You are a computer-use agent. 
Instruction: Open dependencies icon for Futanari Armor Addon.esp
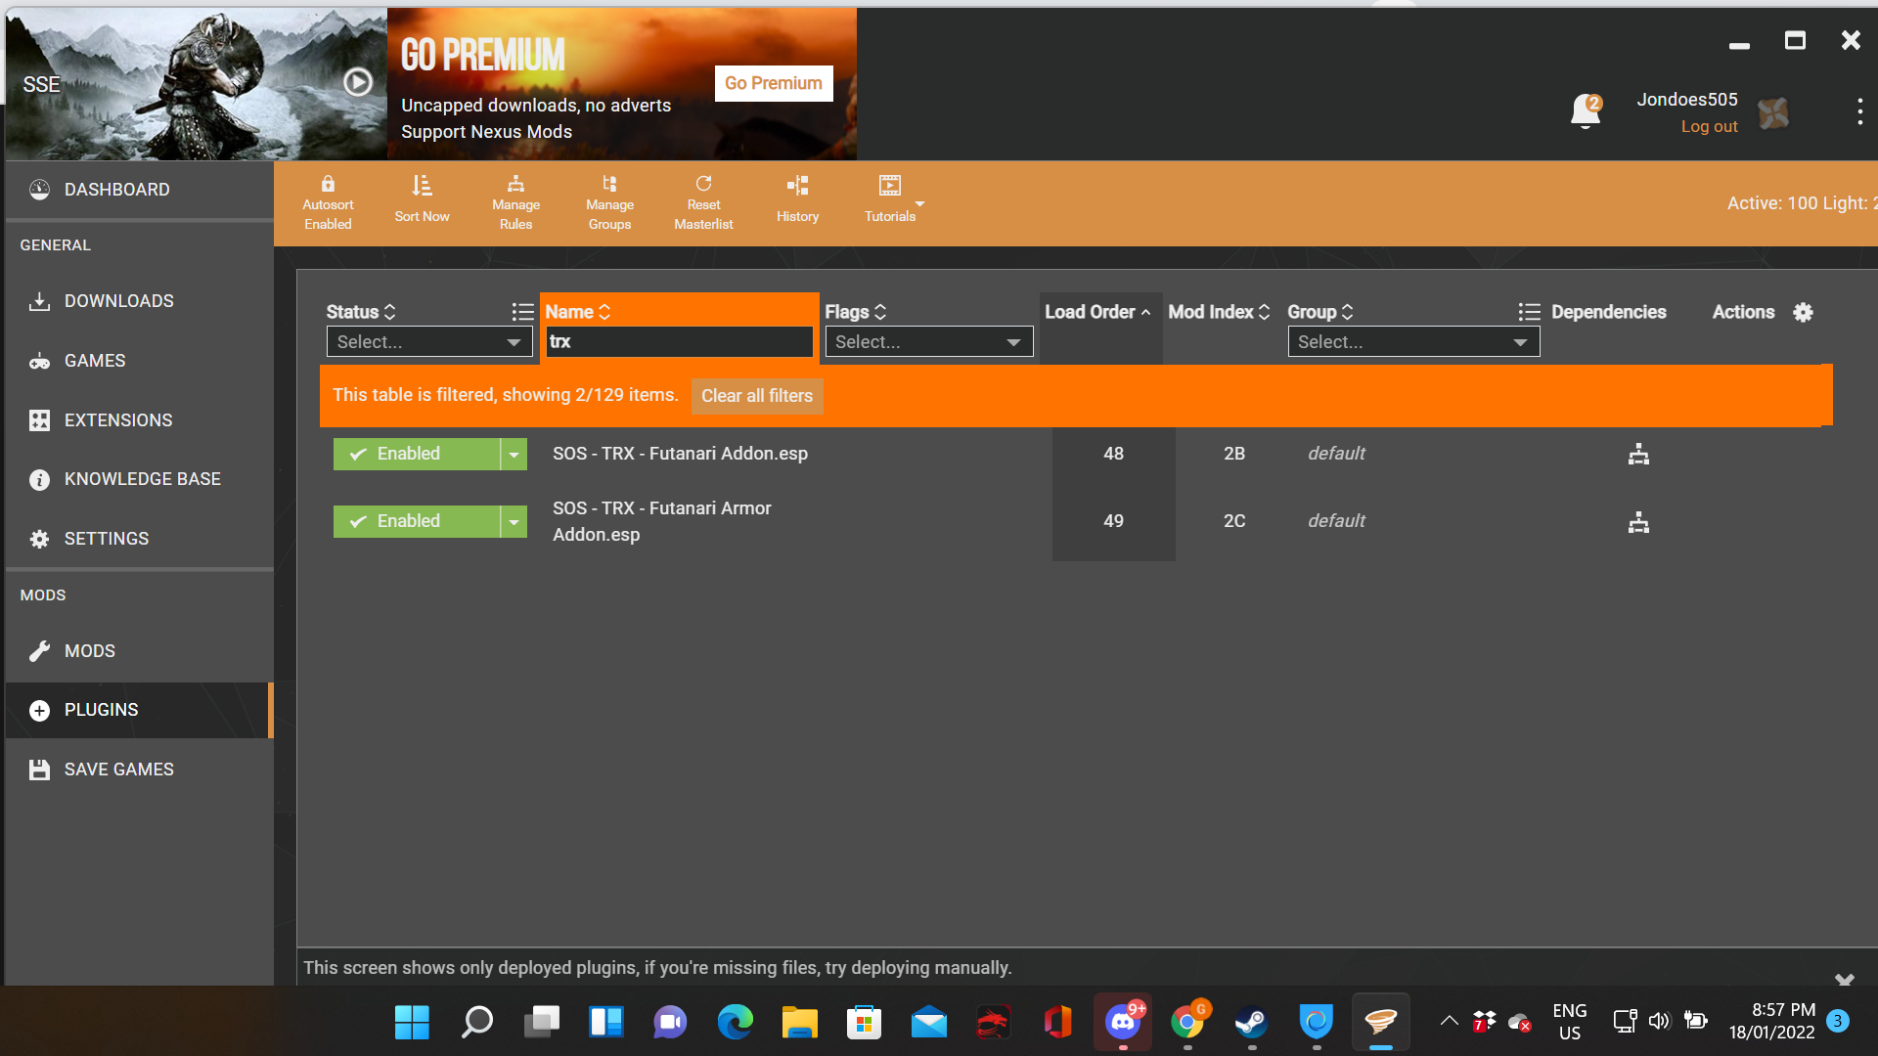[x=1638, y=523]
